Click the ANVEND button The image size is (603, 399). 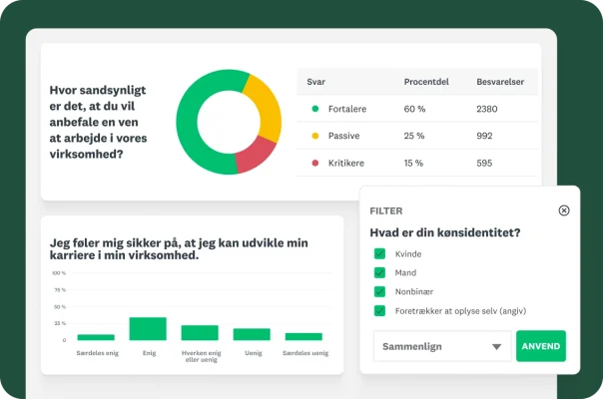pyautogui.click(x=541, y=346)
